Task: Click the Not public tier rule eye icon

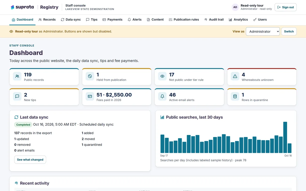Action: [x=162, y=76]
